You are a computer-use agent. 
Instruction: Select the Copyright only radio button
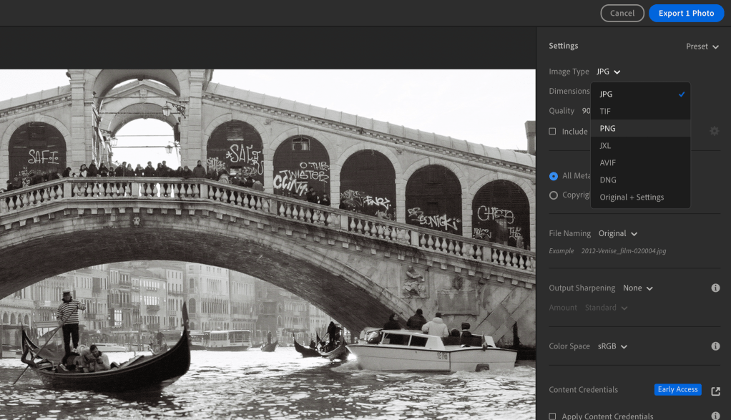[554, 195]
